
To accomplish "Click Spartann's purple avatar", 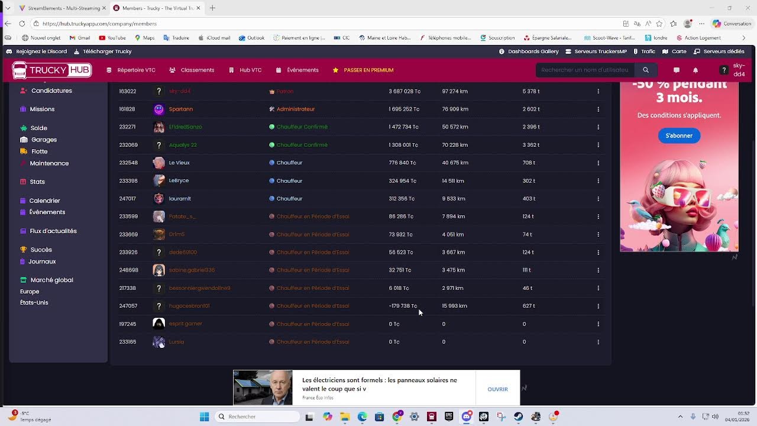I will click(x=158, y=109).
